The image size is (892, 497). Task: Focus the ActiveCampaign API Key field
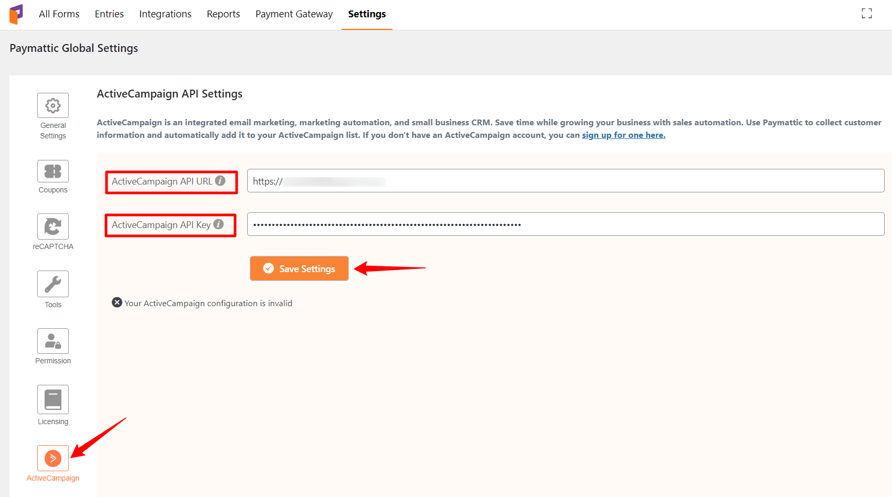[x=566, y=224]
